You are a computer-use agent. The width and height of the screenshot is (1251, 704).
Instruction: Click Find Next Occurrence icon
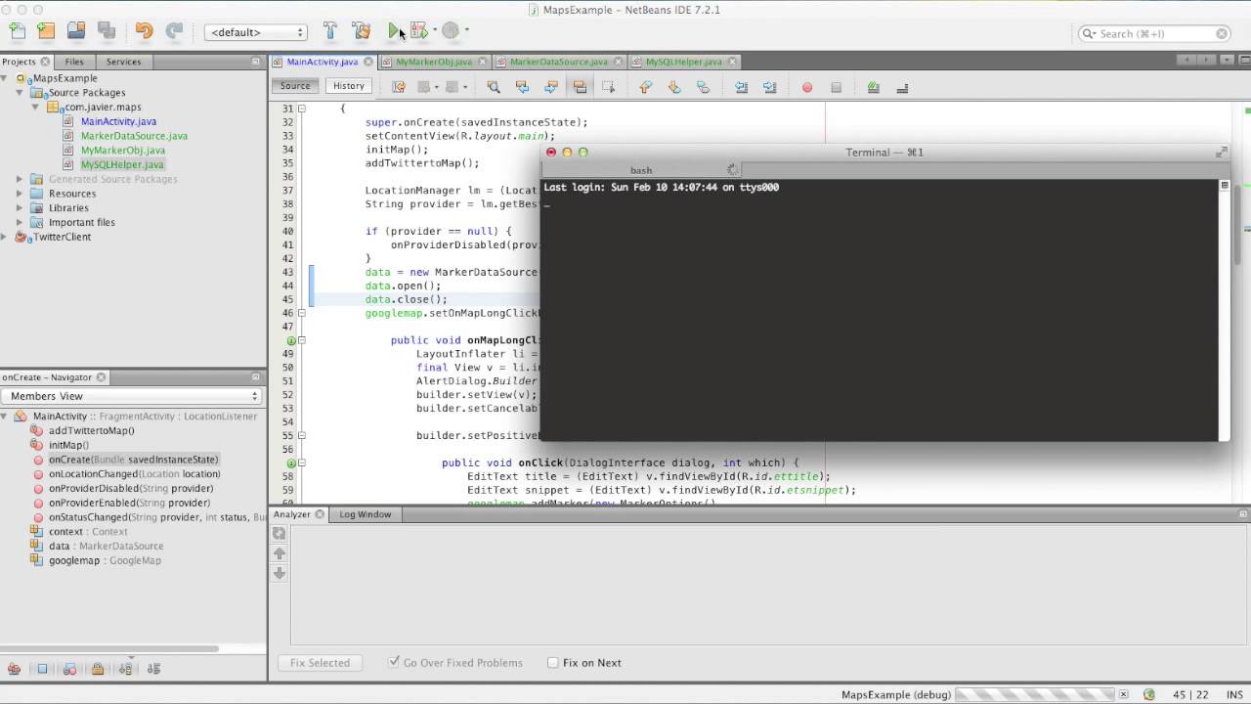(551, 87)
